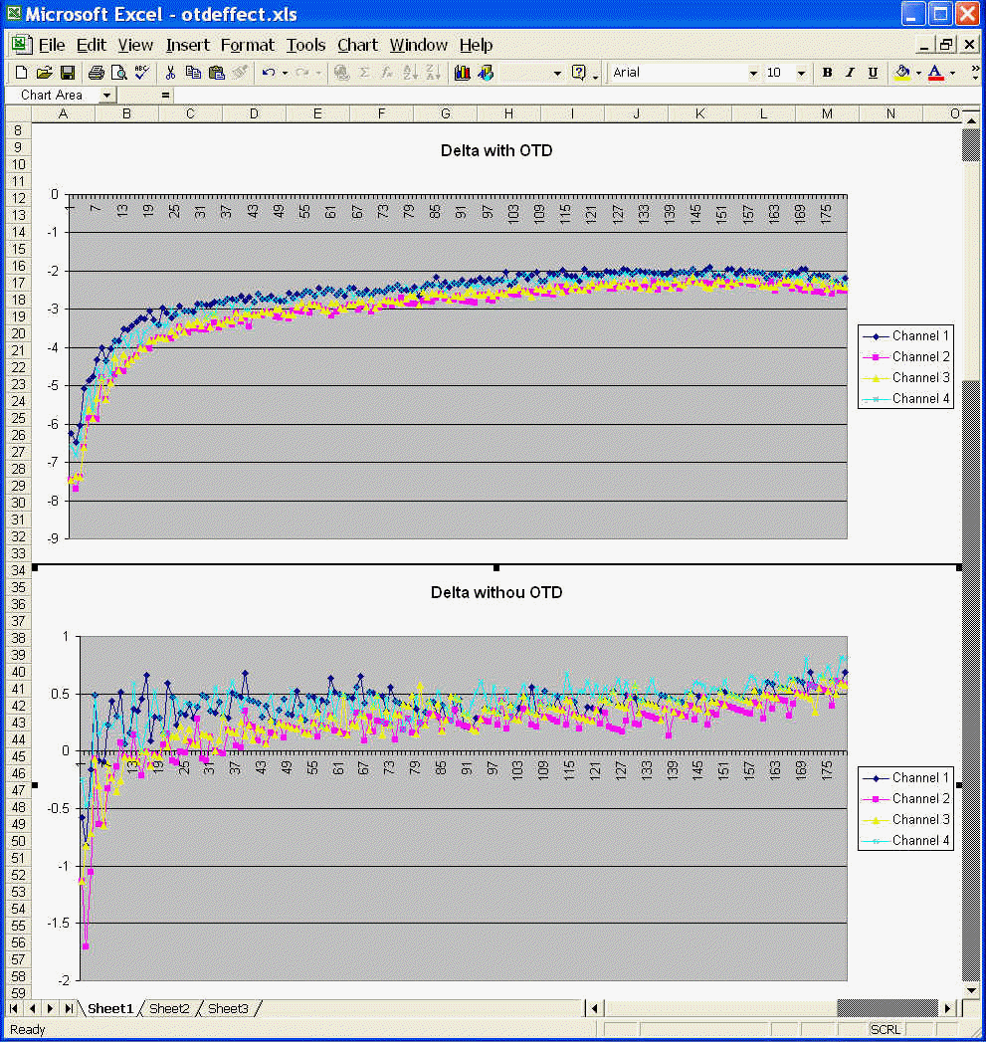Select row 20 header
The width and height of the screenshot is (986, 1042).
[x=18, y=333]
